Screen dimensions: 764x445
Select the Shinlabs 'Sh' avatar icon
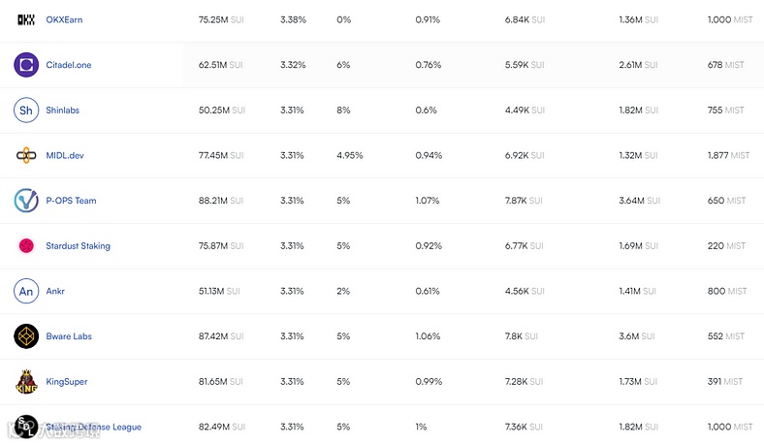(x=26, y=111)
